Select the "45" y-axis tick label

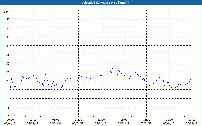(8, 37)
